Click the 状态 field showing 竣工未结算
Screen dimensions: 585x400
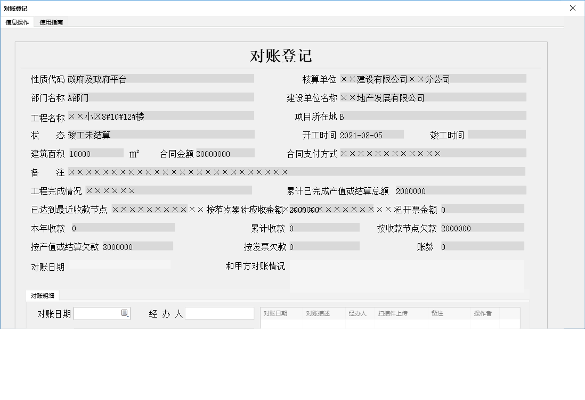pos(160,134)
